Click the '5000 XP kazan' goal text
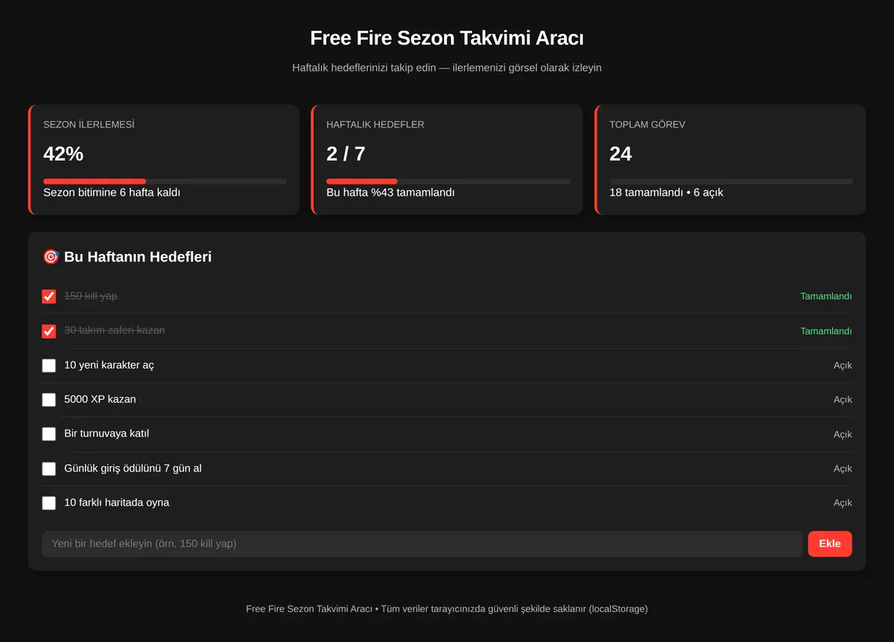894x642 pixels. (101, 399)
